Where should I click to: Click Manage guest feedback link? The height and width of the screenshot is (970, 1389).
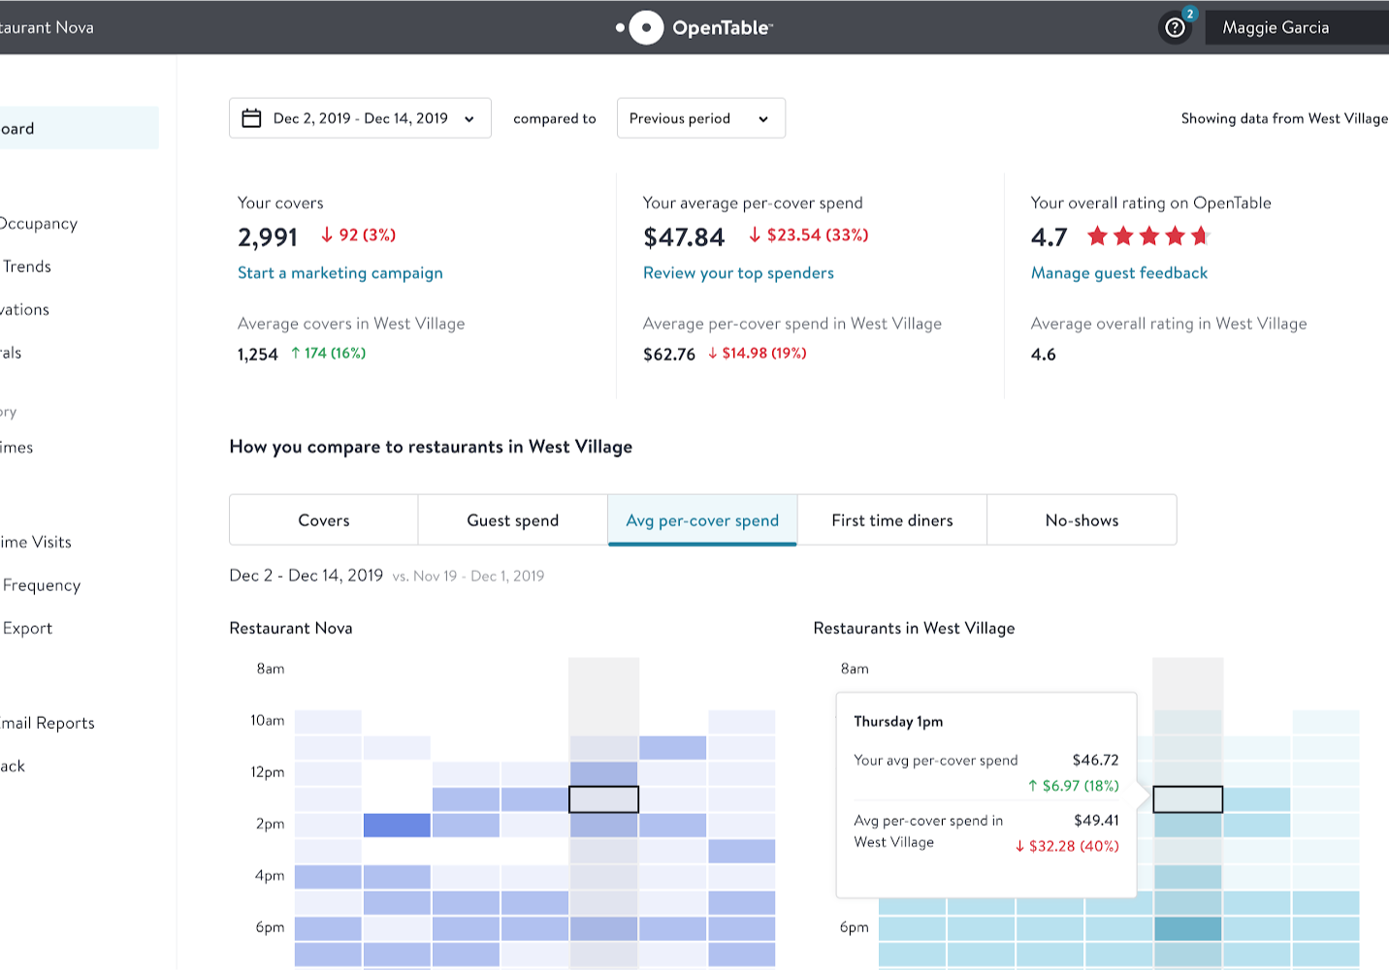pos(1119,273)
